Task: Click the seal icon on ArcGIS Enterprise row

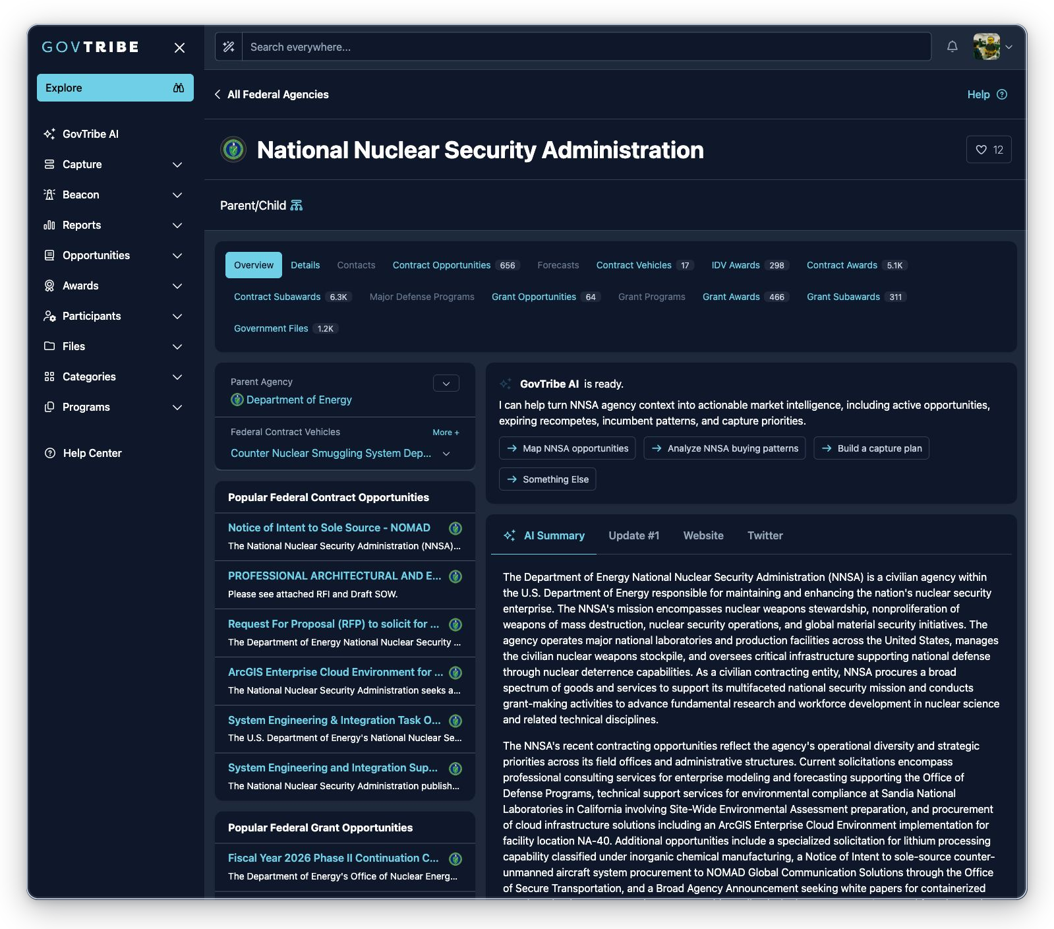Action: [x=455, y=673]
